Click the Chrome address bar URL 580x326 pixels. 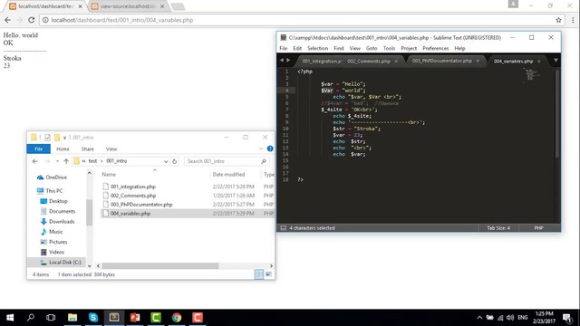pyautogui.click(x=122, y=20)
